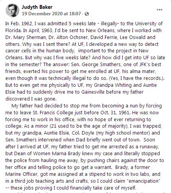Click '(Yes, I have the records.)' text
Image resolution: width=171 pixels, height=193 pixels.
pos(136,78)
